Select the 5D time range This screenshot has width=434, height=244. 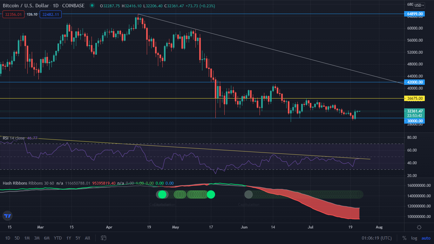[17, 238]
